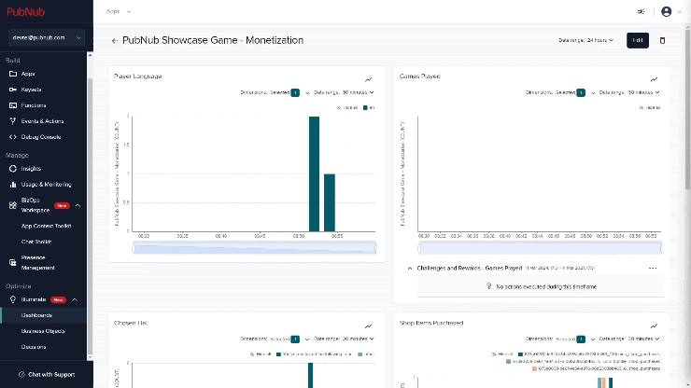Click the chart type icon on Player Language card
The image size is (691, 388).
click(x=369, y=79)
